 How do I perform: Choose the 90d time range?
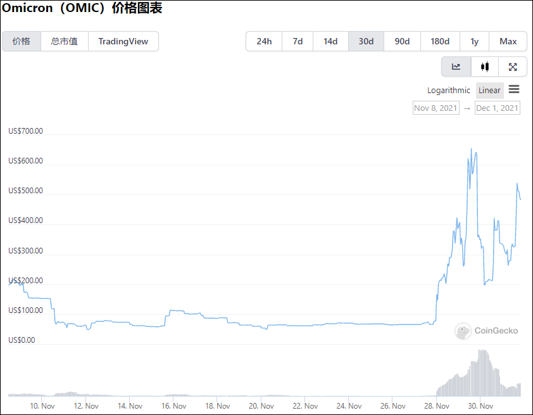(x=402, y=41)
